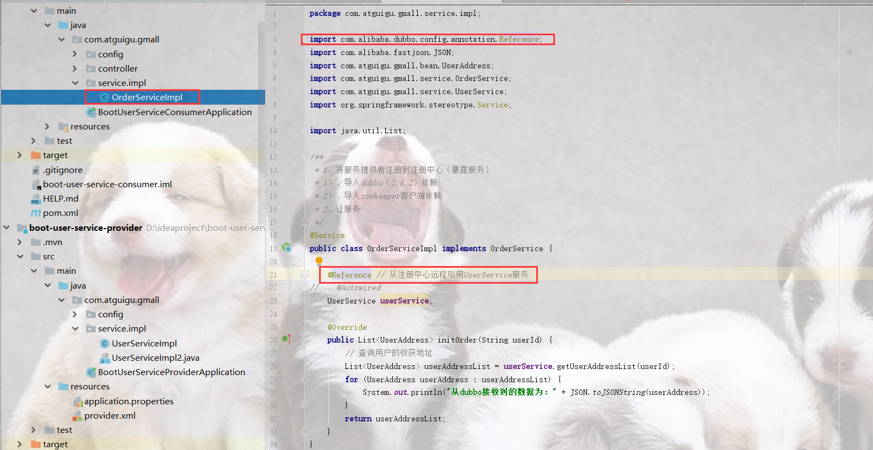
Task: Click the .mvn folder icon
Action: pos(36,242)
